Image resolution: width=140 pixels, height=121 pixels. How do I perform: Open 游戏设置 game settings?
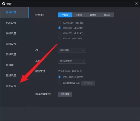coord(11,33)
